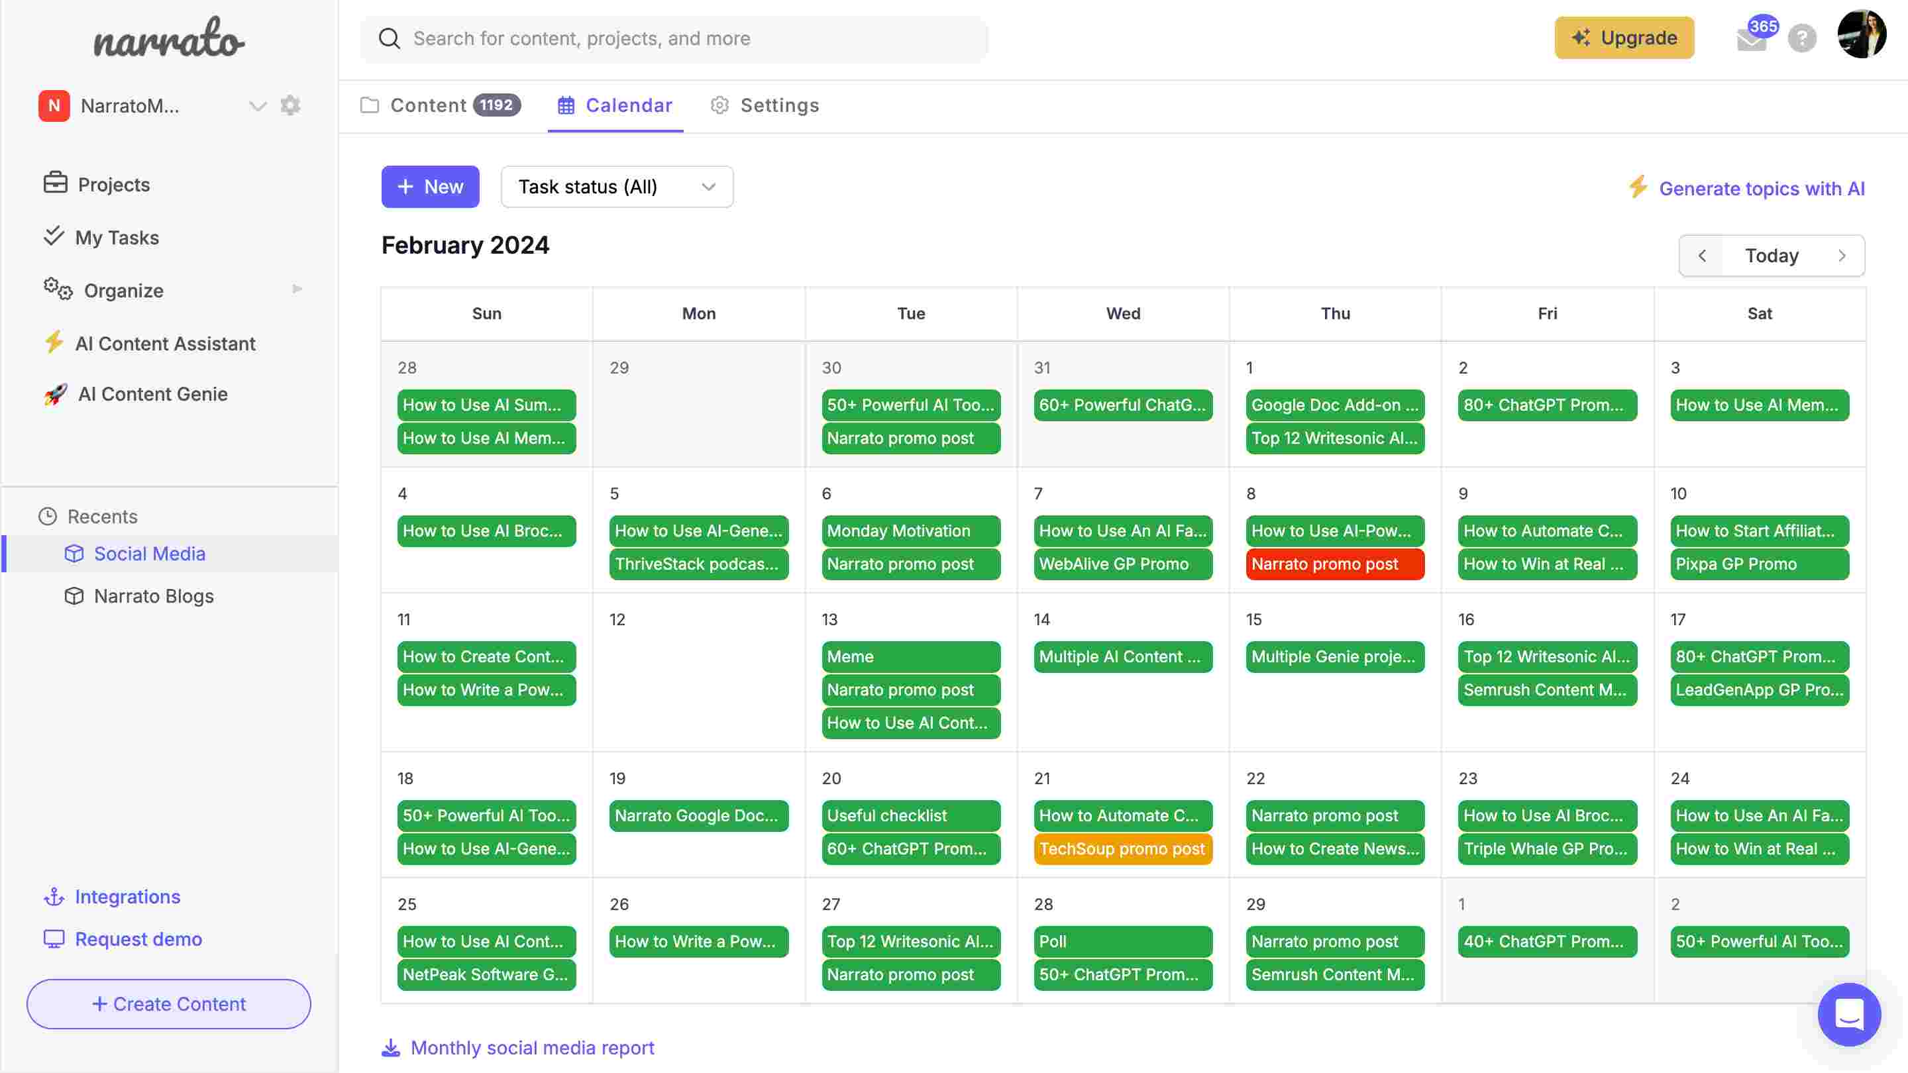Click the New button

click(x=429, y=187)
